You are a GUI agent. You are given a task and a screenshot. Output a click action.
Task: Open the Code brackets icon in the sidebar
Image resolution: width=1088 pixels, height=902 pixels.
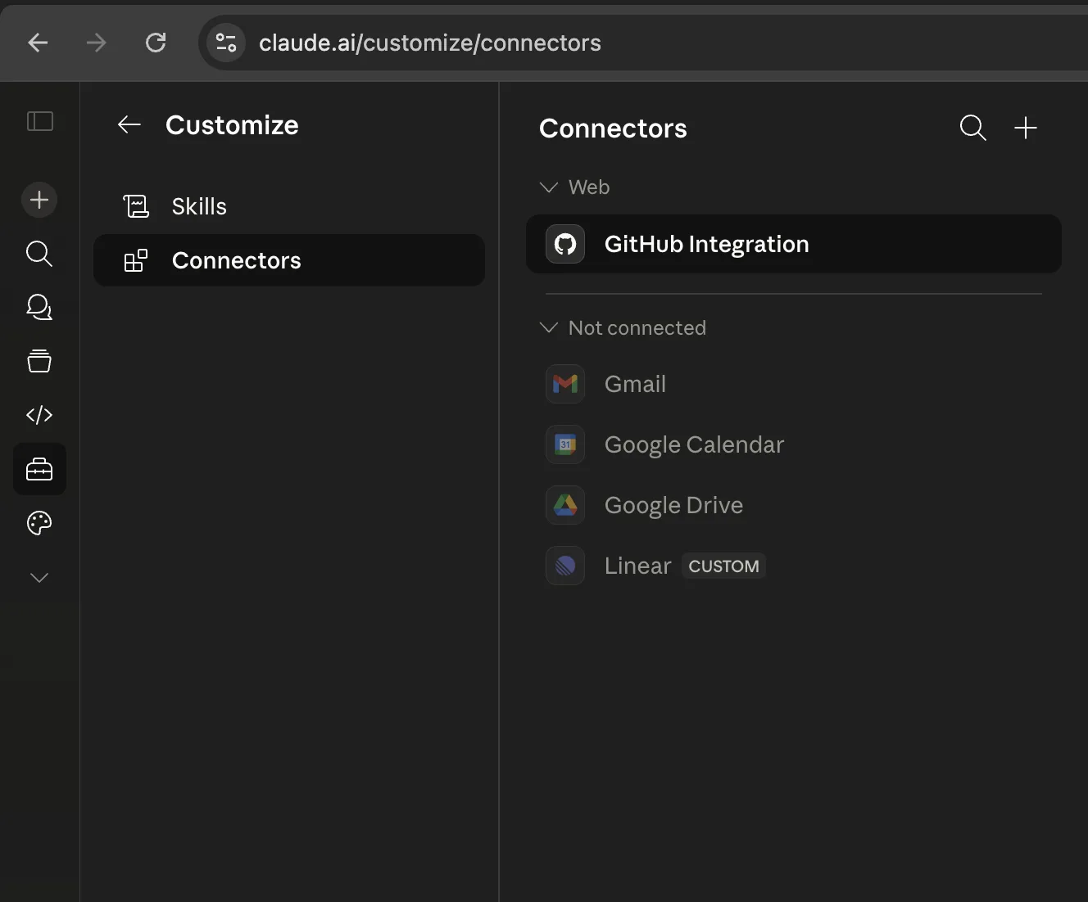[39, 415]
